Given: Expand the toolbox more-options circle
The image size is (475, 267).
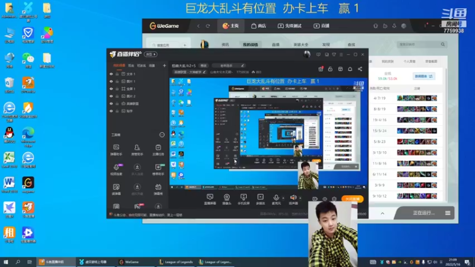Looking at the screenshot, I should click(x=162, y=135).
